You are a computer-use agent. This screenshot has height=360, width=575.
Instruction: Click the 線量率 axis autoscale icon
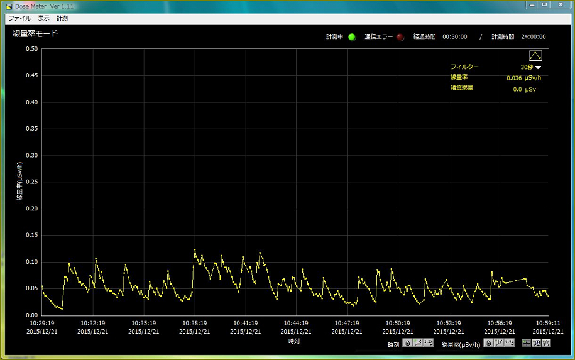click(498, 343)
